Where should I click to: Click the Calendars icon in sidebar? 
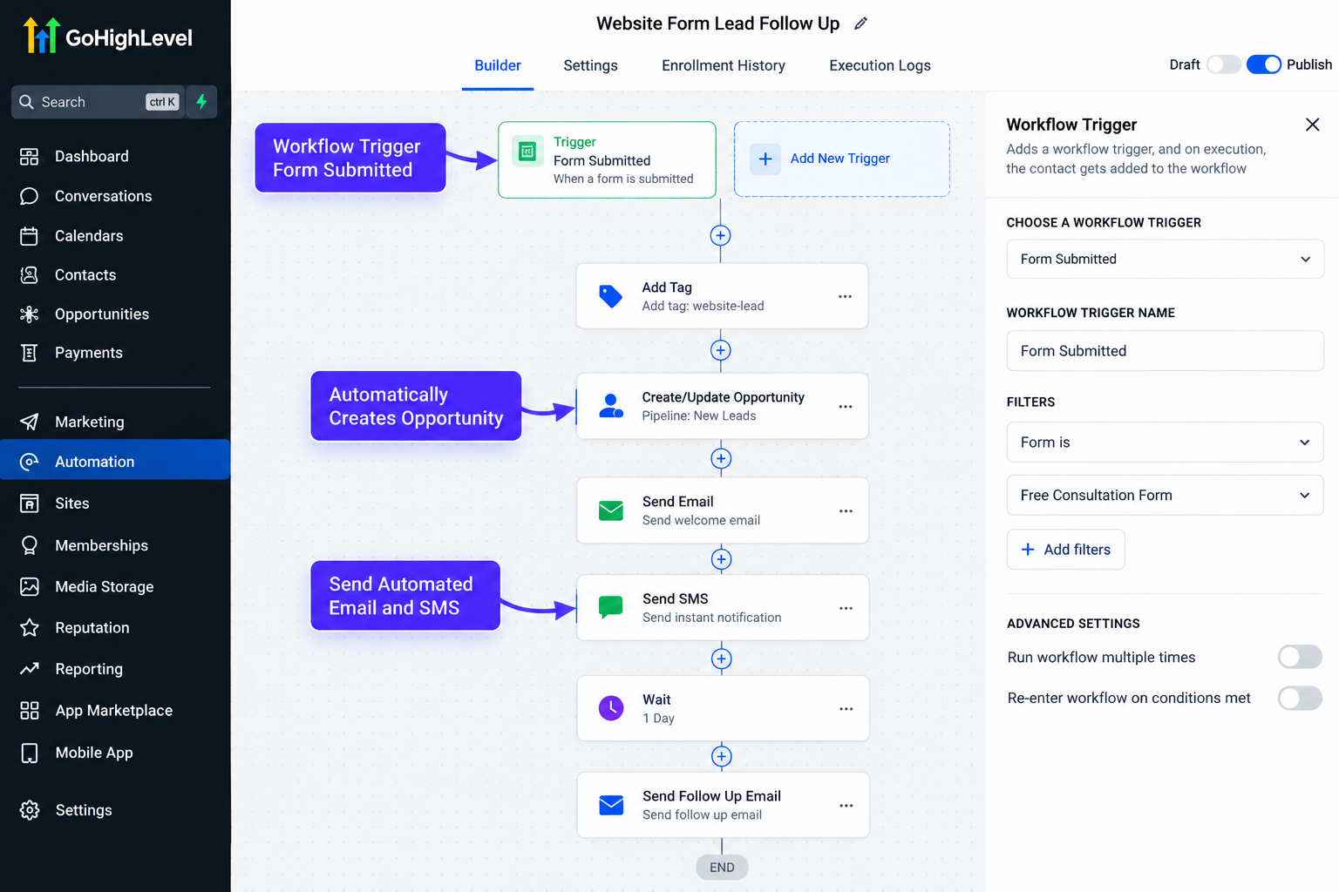pos(30,236)
